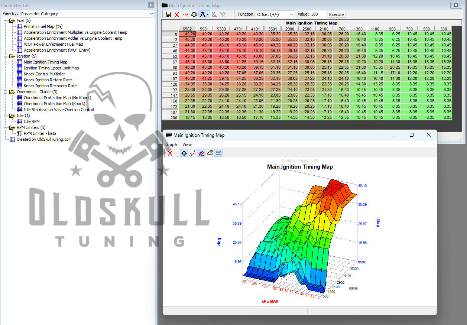Collapse the Ignition (5) category
The image size is (467, 325).
5,56
